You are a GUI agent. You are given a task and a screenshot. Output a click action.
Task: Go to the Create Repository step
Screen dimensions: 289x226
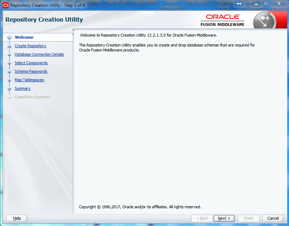click(31, 46)
